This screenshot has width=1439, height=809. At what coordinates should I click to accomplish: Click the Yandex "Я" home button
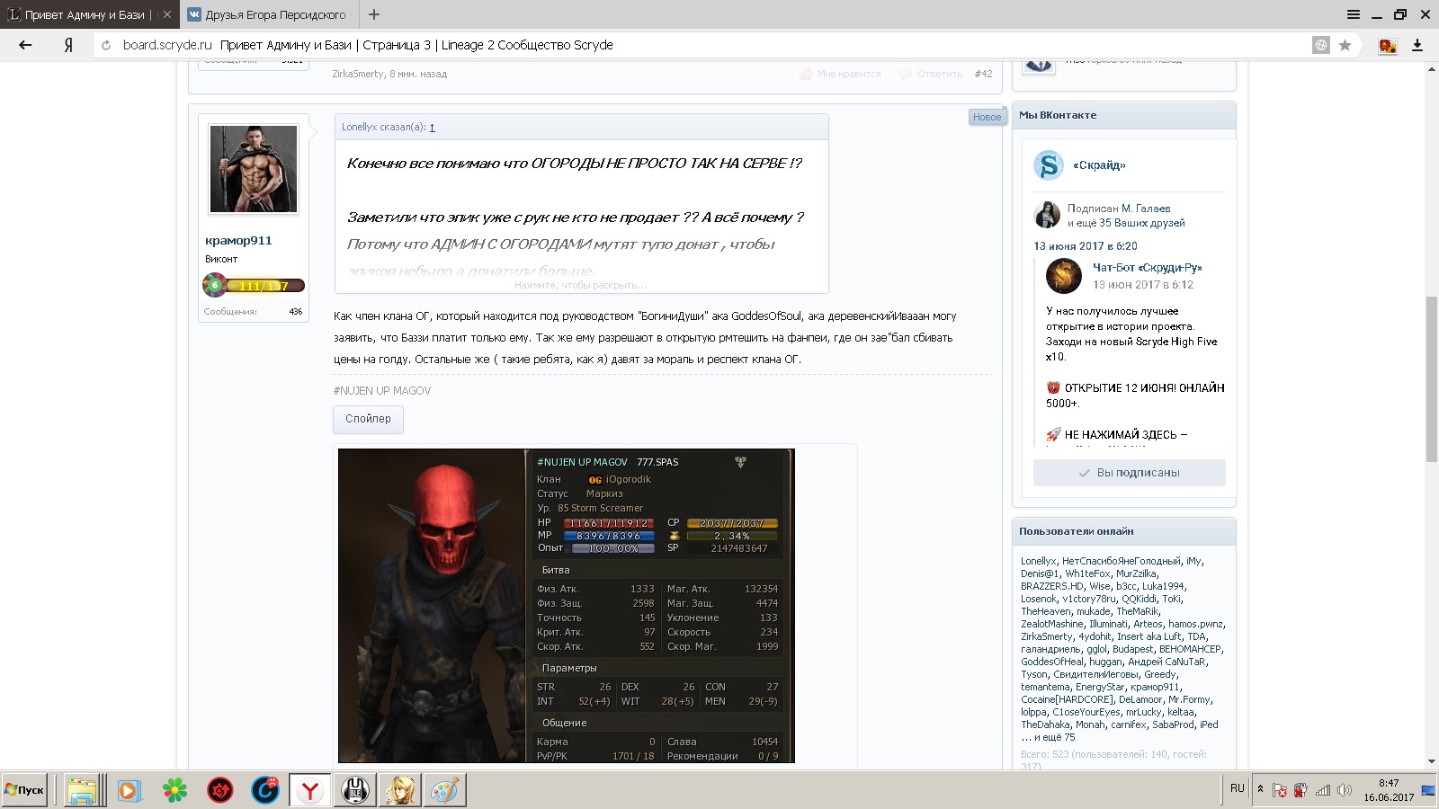[68, 45]
